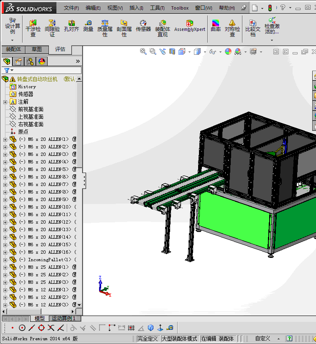Click the Curvature (曲率) icon

coord(216,26)
